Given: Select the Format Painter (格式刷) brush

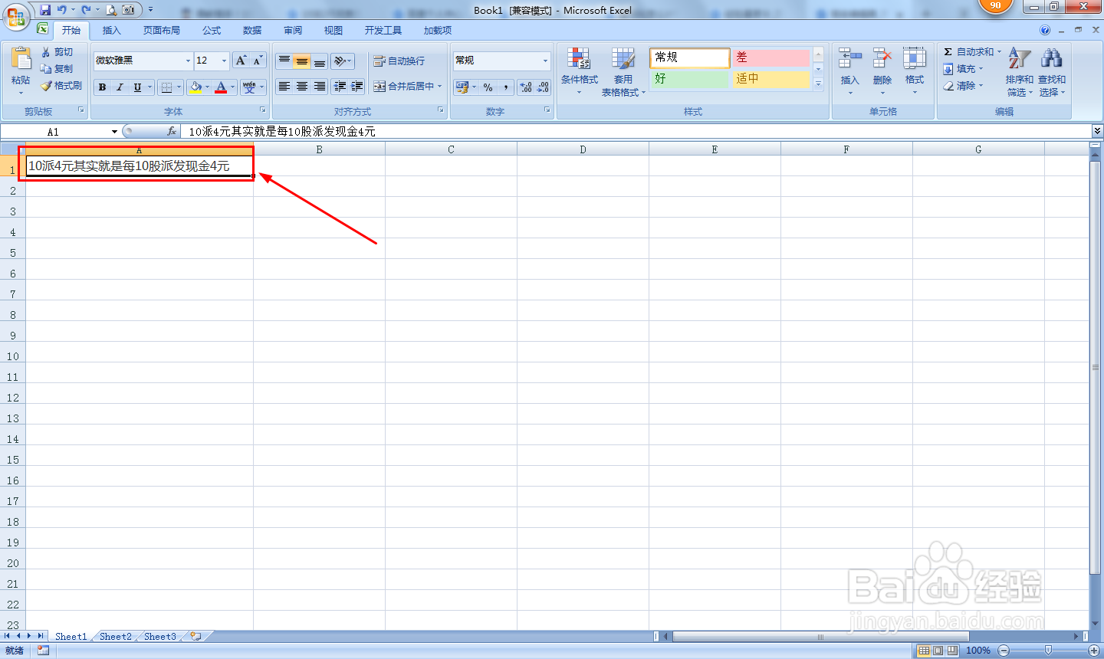Looking at the screenshot, I should point(61,86).
